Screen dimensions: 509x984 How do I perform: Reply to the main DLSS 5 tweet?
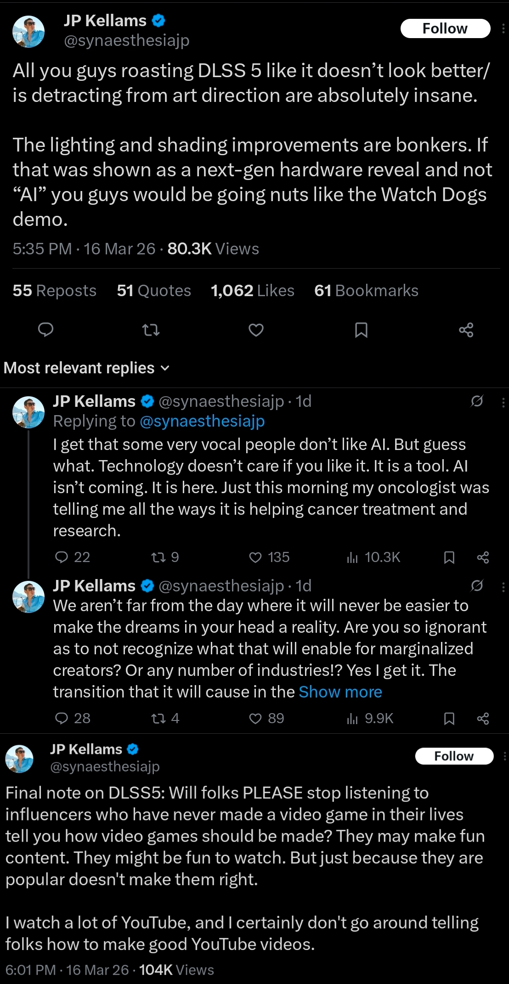(x=45, y=330)
